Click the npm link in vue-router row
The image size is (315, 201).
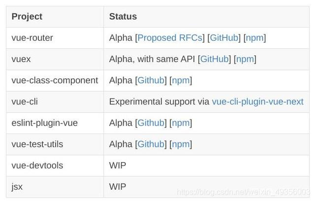[254, 38]
